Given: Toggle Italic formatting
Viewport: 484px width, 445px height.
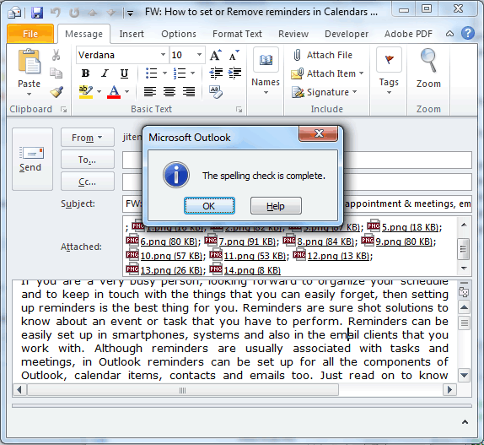Looking at the screenshot, I should 105,73.
